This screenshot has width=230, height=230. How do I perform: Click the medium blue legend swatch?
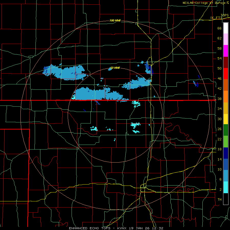[226, 164]
